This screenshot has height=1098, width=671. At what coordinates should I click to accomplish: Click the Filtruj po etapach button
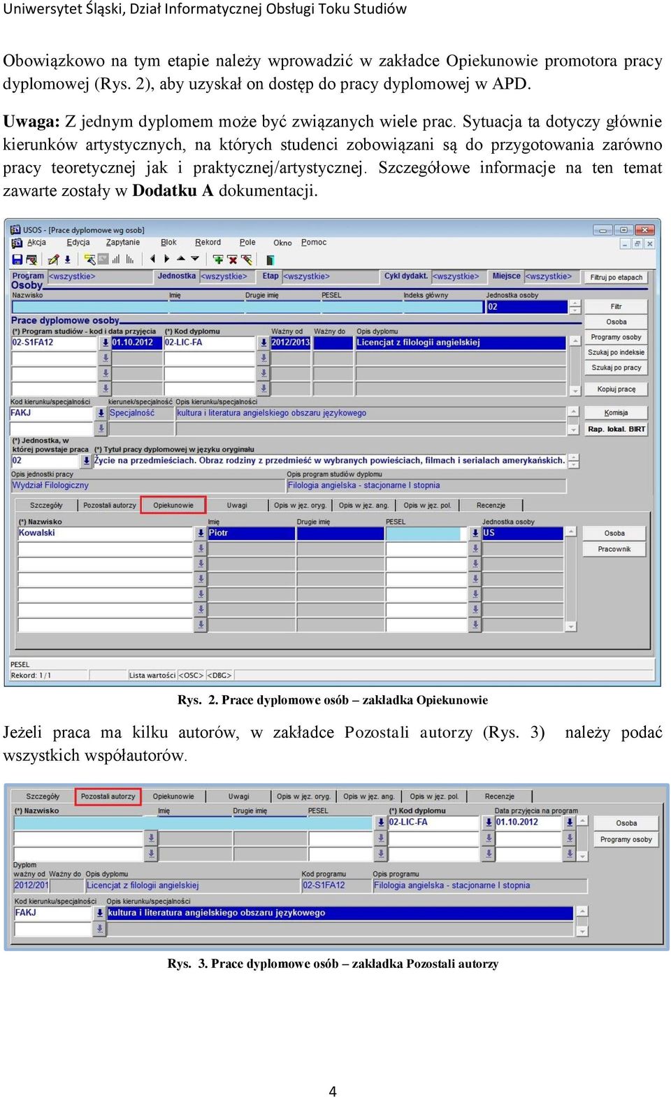[616, 278]
